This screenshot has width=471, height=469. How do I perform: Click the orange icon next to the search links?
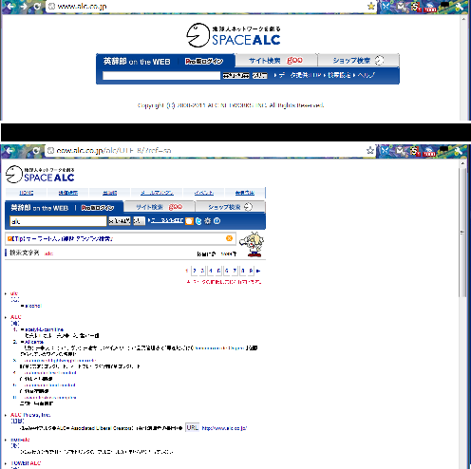point(189,221)
